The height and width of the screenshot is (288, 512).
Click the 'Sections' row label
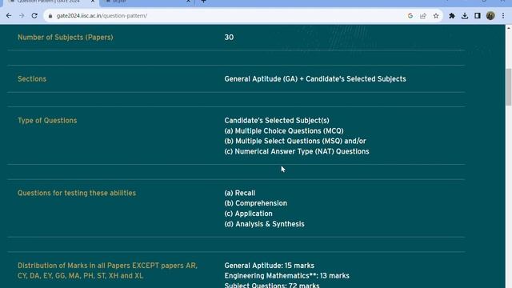tap(32, 78)
